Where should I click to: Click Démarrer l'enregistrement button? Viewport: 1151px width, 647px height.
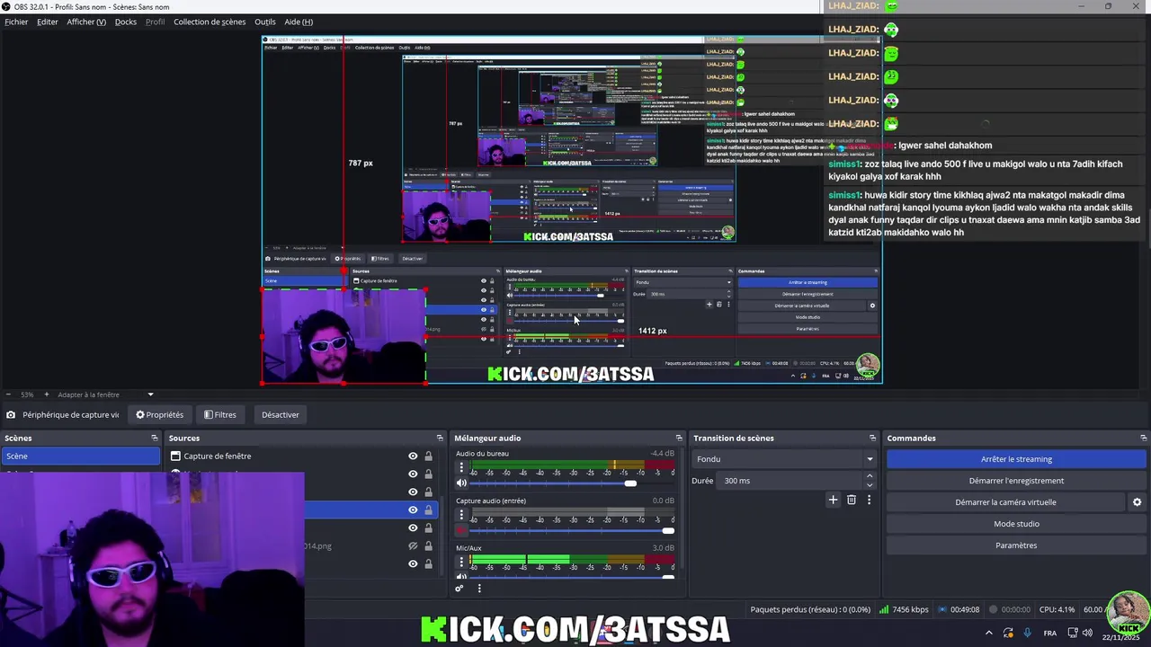pos(1016,481)
